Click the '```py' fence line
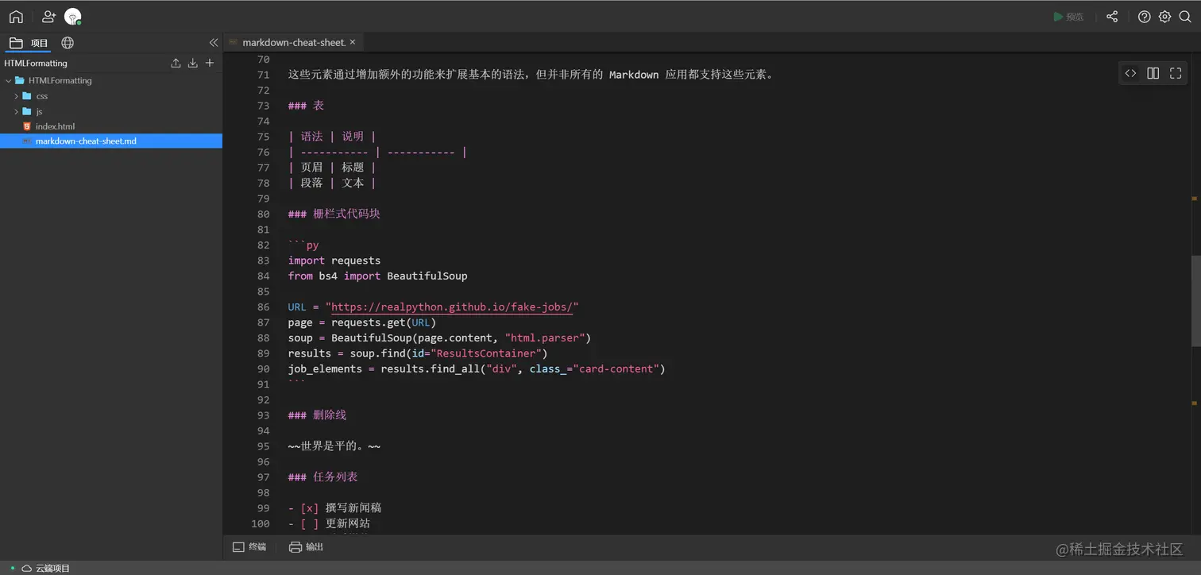The width and height of the screenshot is (1201, 575). pos(303,245)
